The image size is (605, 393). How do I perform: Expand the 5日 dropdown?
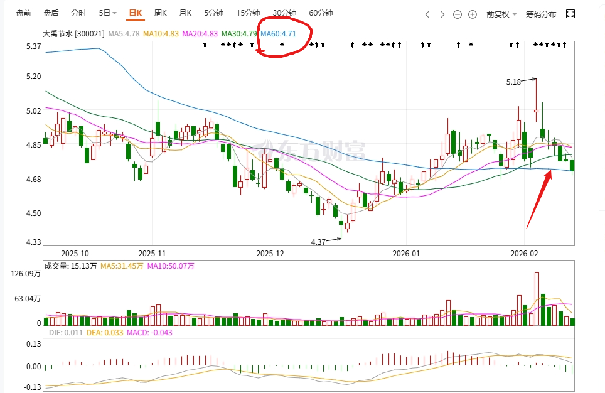point(108,14)
